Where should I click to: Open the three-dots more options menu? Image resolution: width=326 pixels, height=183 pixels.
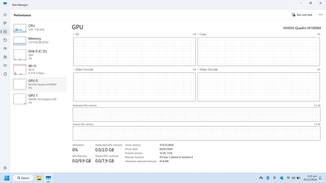coord(320,15)
